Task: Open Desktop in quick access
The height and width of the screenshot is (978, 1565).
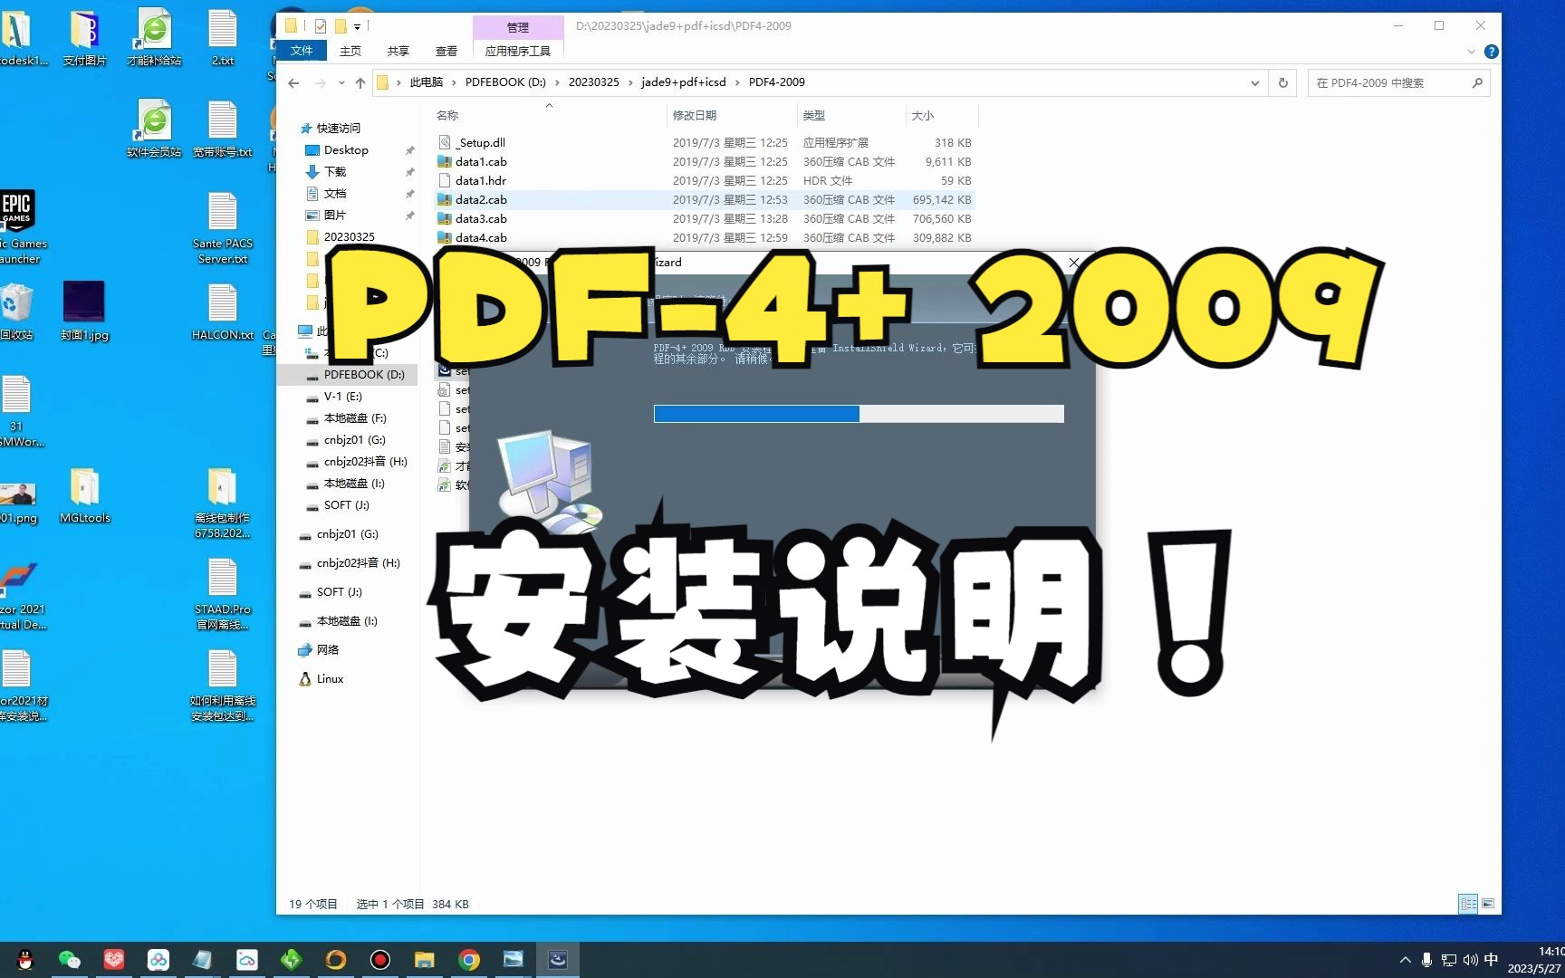Action: [x=346, y=150]
